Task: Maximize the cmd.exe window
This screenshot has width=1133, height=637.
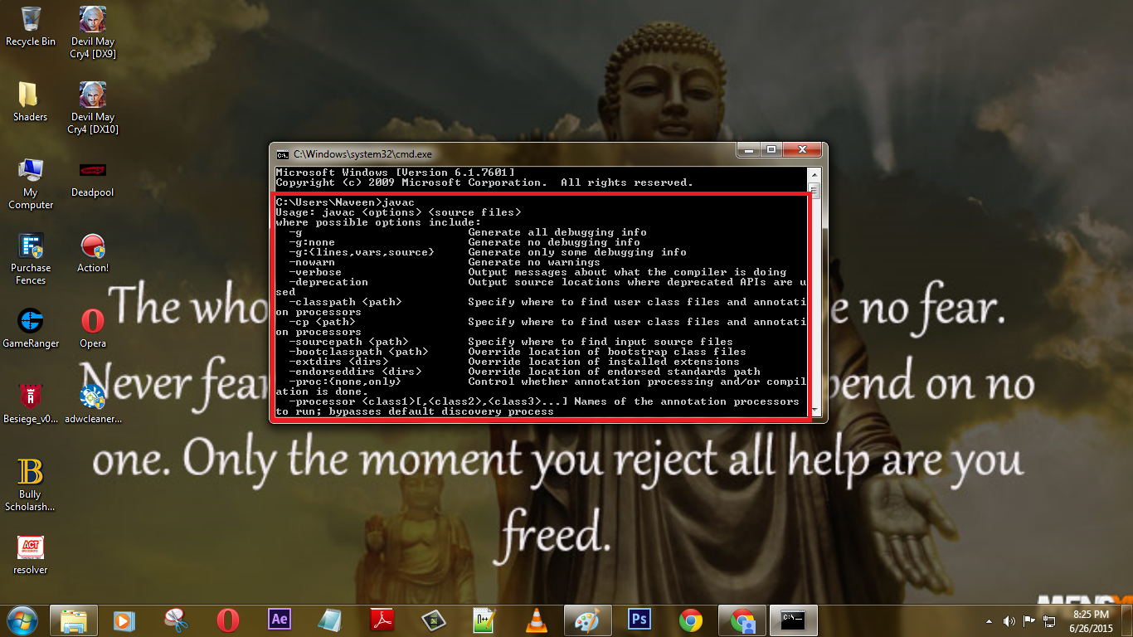Action: pos(772,149)
